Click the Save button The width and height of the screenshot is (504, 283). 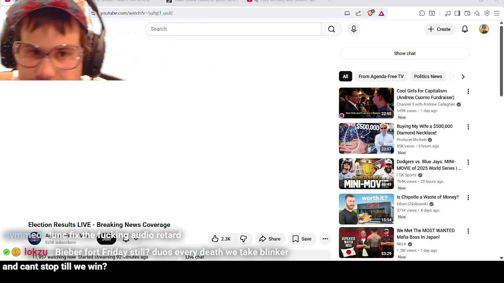(x=302, y=239)
